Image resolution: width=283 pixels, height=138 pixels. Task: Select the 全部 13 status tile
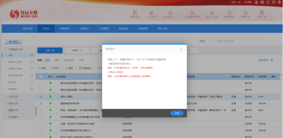[50, 50]
